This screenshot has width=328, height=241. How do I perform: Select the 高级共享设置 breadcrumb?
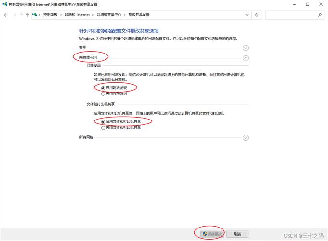139,15
